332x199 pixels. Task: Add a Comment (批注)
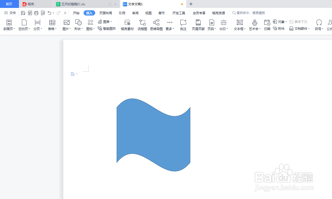(183, 25)
